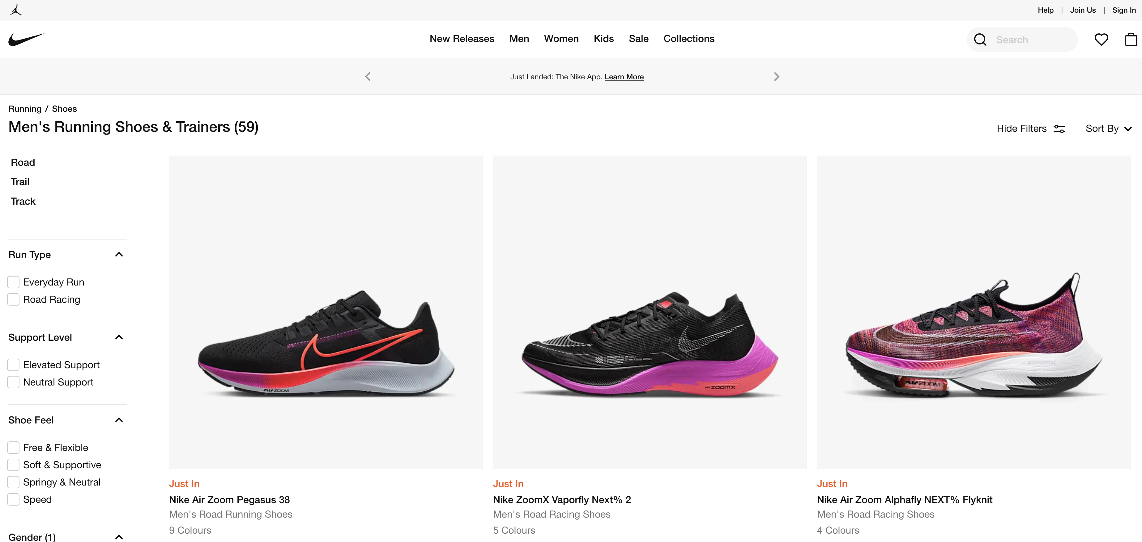Filter by Trail category
Screen dimensions: 1142x542
tap(20, 182)
